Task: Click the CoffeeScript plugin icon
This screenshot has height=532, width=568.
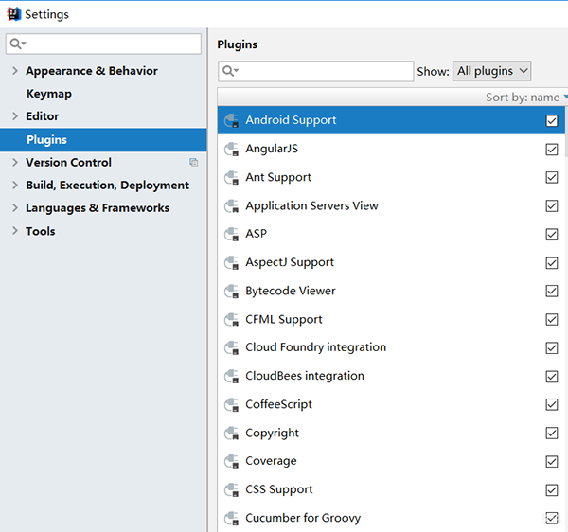Action: (232, 405)
